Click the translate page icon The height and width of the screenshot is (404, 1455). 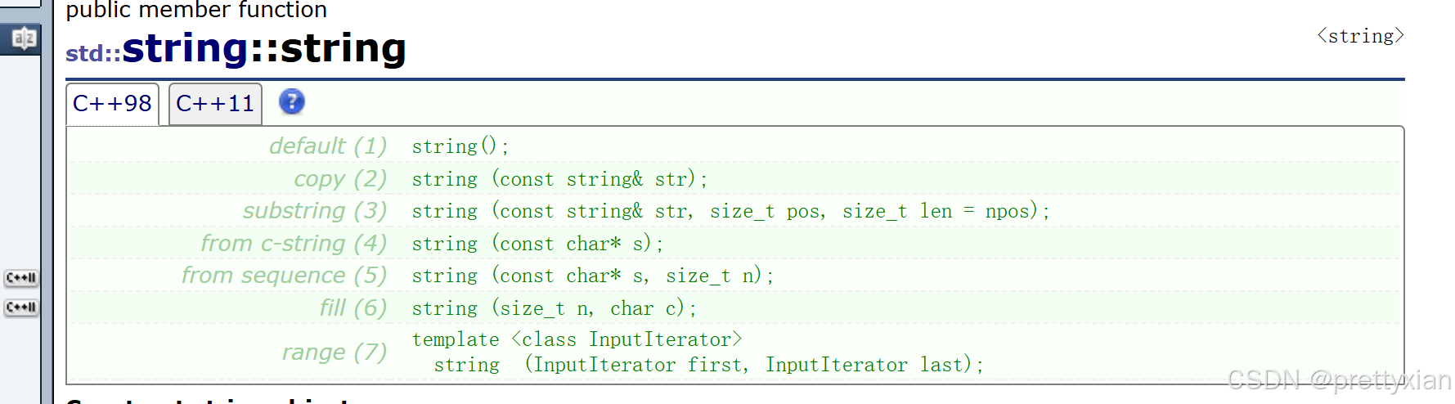click(x=23, y=38)
